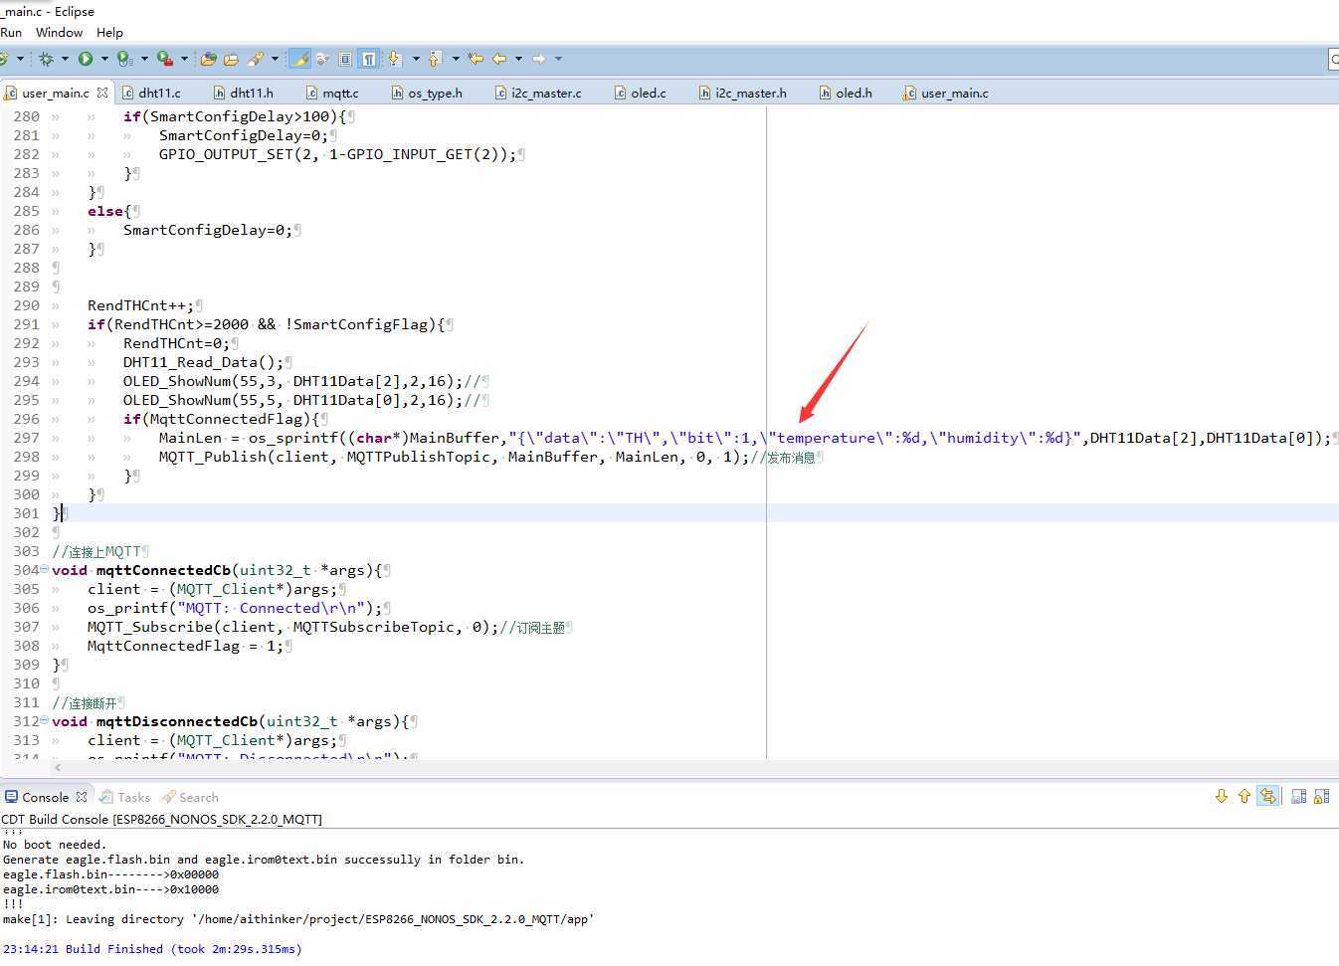
Task: Click the Coverage run icon
Action: 124,59
